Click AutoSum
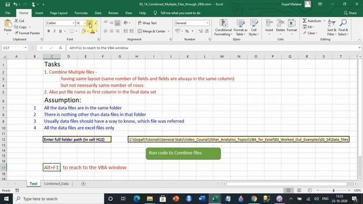 click(x=312, y=21)
